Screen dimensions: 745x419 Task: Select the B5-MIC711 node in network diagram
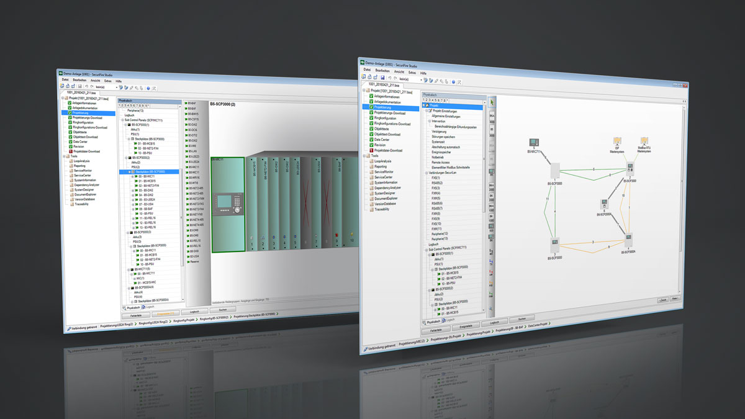[x=533, y=145]
